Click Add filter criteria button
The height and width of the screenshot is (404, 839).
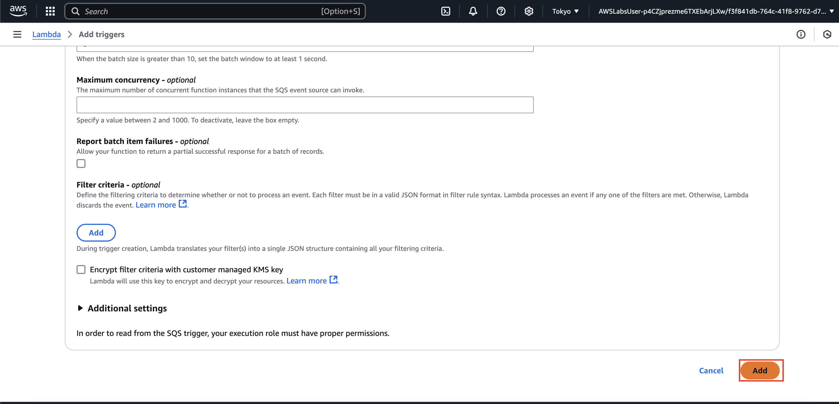tap(96, 232)
